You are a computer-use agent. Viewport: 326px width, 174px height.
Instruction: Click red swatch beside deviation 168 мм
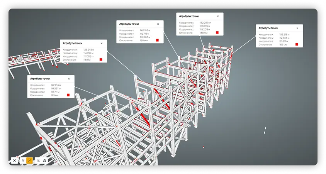297,44
